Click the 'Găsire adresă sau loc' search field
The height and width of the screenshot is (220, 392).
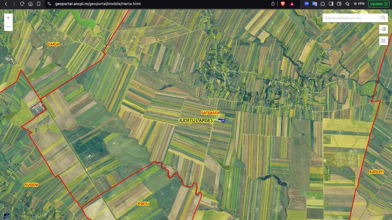click(350, 18)
